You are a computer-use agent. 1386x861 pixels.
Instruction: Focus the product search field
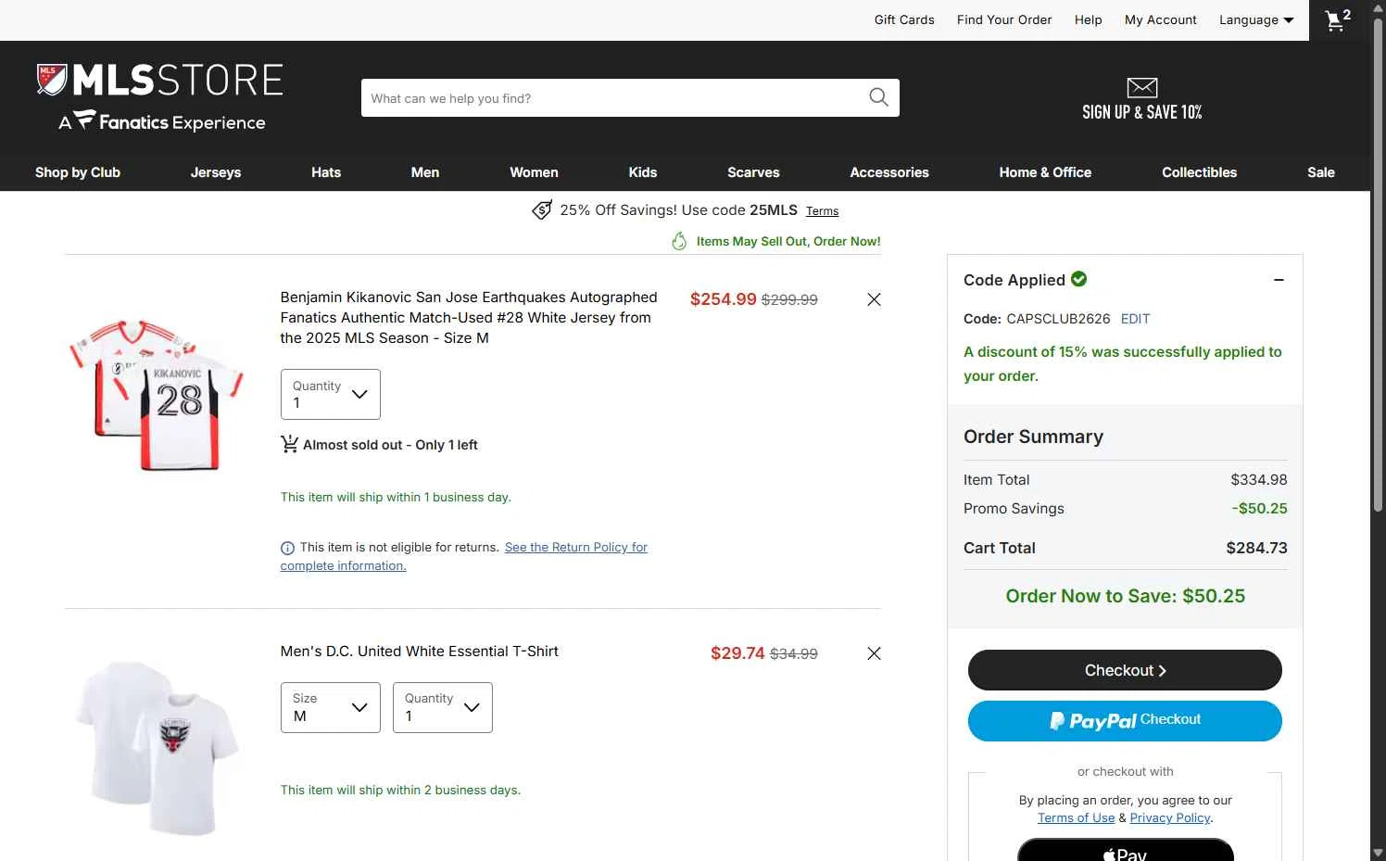pos(616,97)
